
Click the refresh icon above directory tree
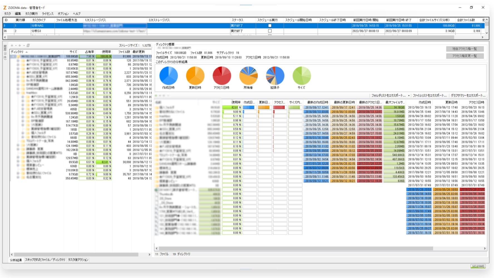(28, 45)
